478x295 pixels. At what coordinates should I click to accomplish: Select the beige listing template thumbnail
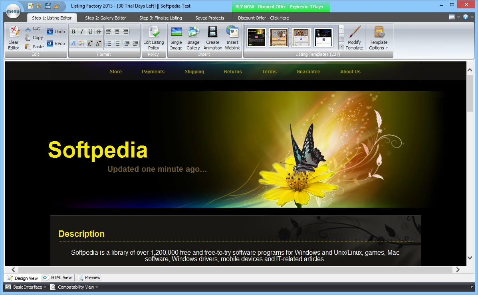pyautogui.click(x=301, y=37)
